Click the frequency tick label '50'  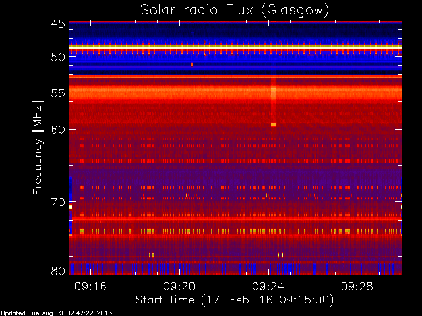58,57
